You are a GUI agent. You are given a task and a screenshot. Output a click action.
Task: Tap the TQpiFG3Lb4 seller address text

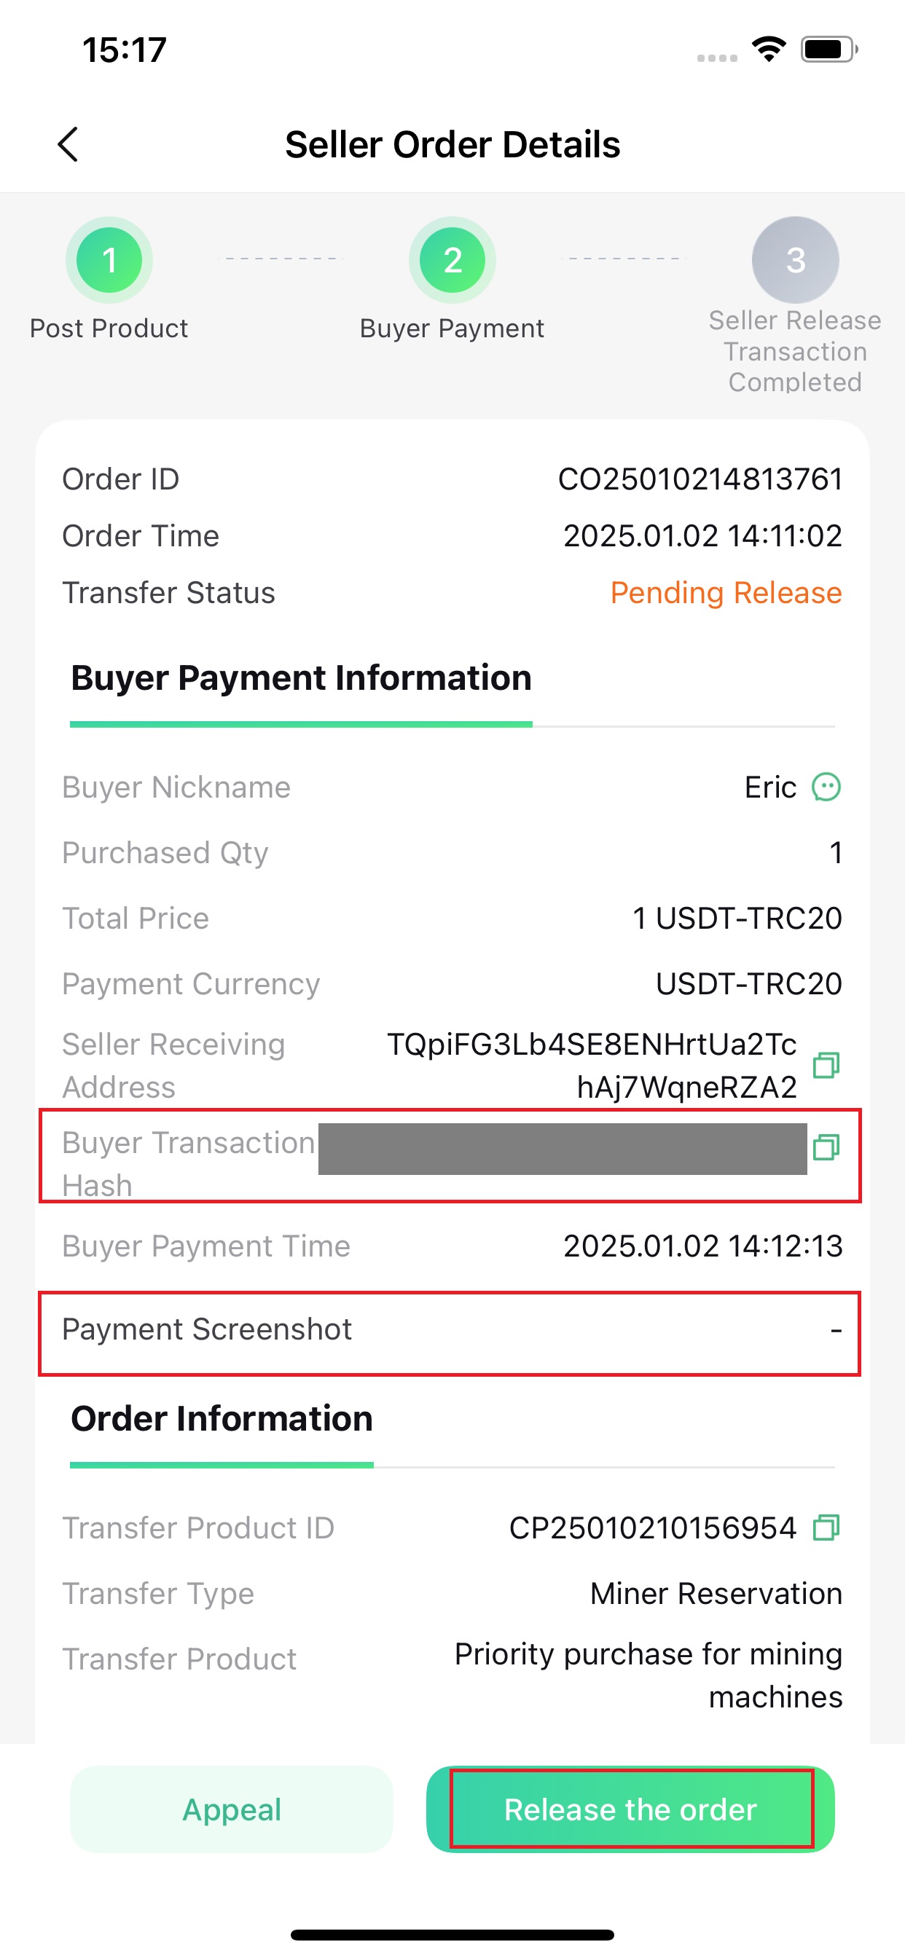coord(592,1066)
